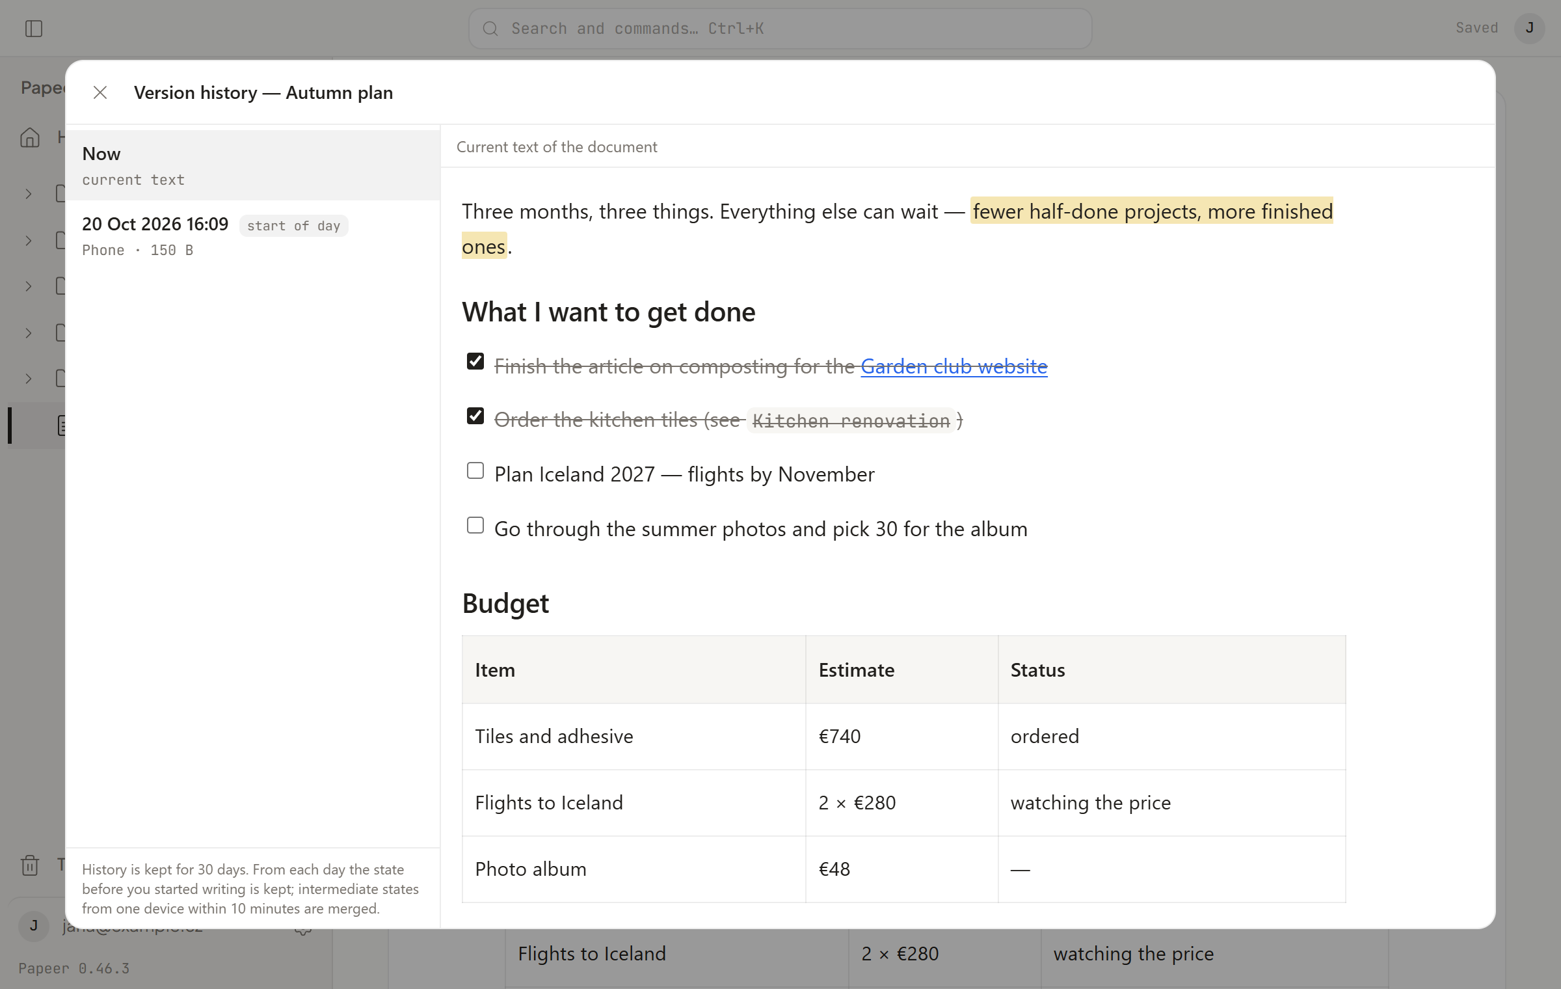Toggle the sidebar panel icon
This screenshot has width=1561, height=989.
34,29
